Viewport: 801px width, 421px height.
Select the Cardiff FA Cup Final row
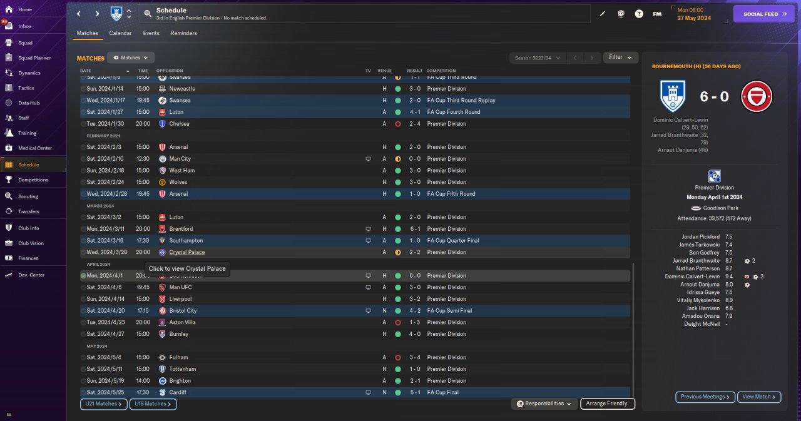click(355, 392)
